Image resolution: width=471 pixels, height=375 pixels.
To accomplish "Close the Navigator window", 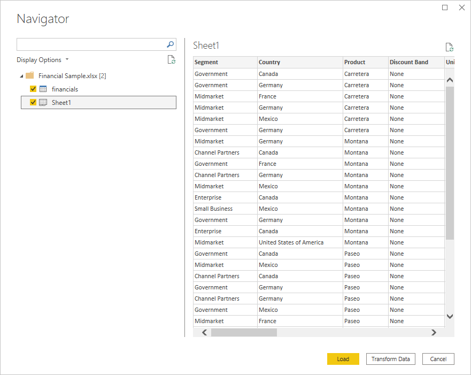I will 462,7.
